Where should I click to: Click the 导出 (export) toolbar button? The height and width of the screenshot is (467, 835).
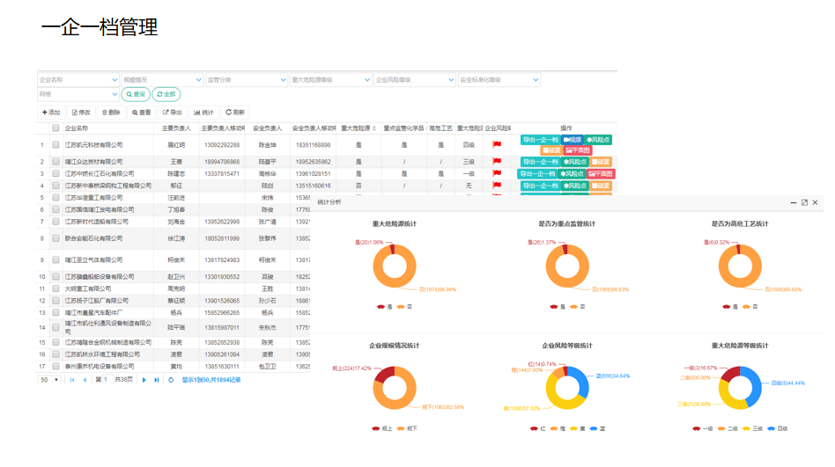[x=173, y=113]
